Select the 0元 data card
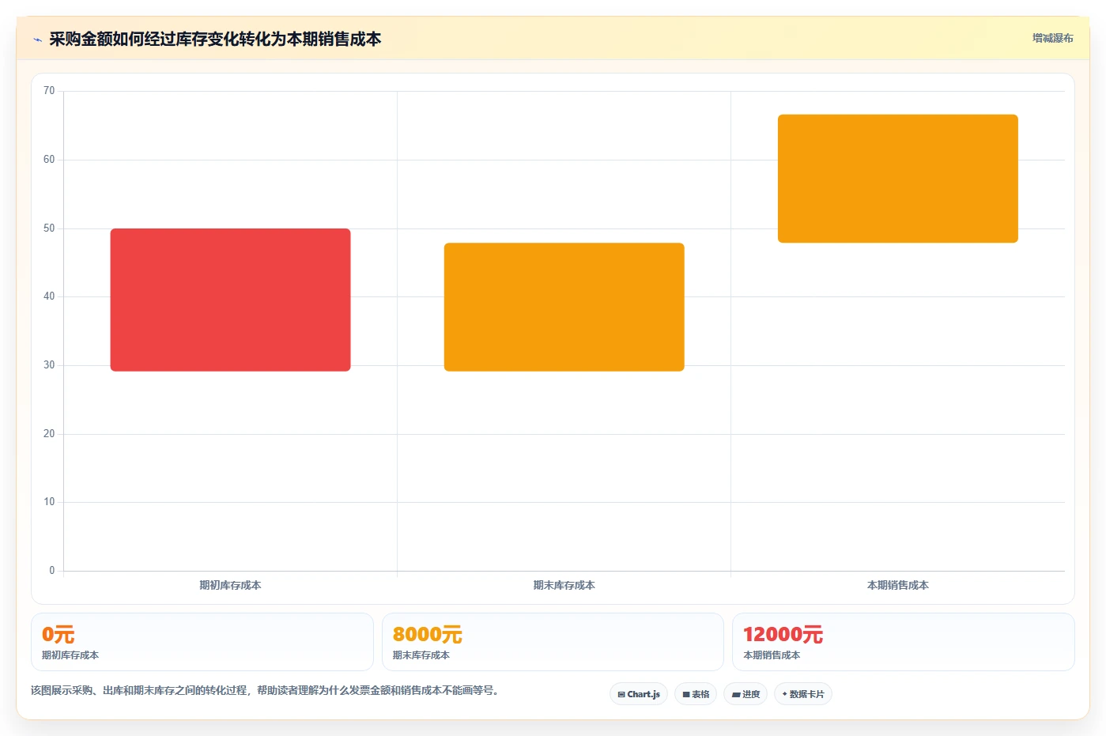Viewport: 1106px width, 736px height. pos(202,642)
